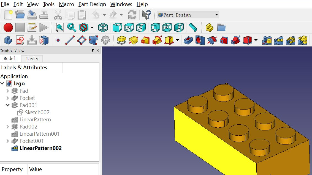The width and height of the screenshot is (312, 175).
Task: Create a new document icon
Action: (x=8, y=15)
